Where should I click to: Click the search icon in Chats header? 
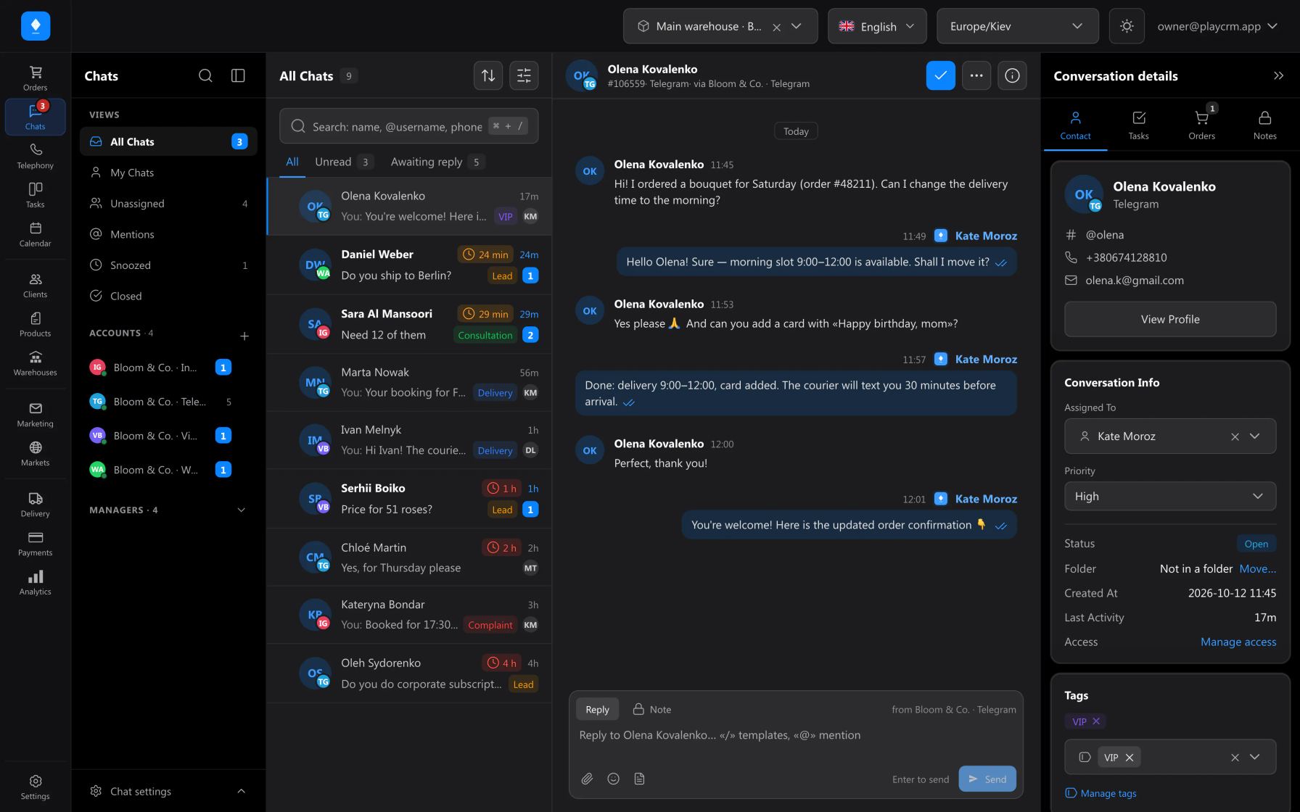(205, 76)
